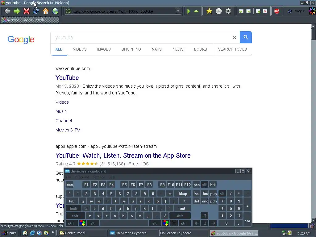Open the Movies & TV sitelink

coord(68,130)
